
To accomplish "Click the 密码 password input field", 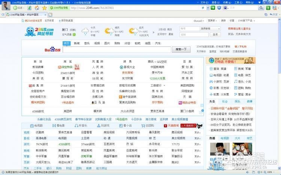I will tap(194, 34).
